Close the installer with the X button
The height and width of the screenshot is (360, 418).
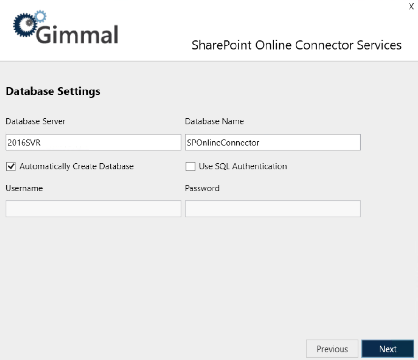coord(411,7)
